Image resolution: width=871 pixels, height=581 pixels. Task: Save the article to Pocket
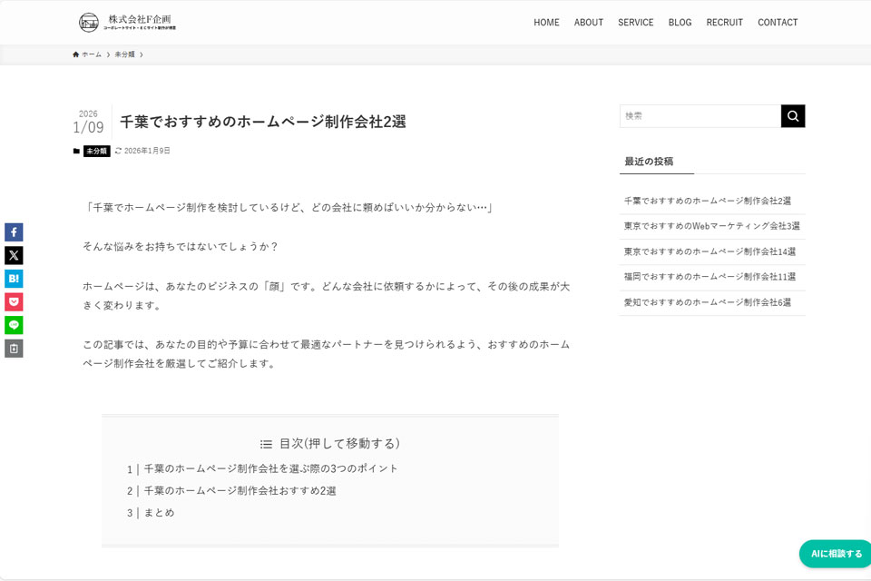point(13,301)
